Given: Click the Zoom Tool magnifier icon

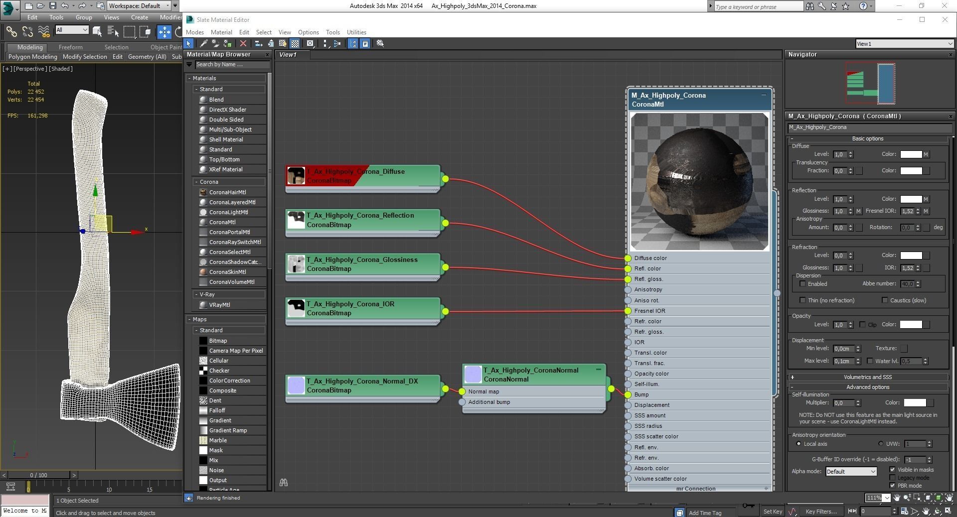Looking at the screenshot, I should click(907, 498).
